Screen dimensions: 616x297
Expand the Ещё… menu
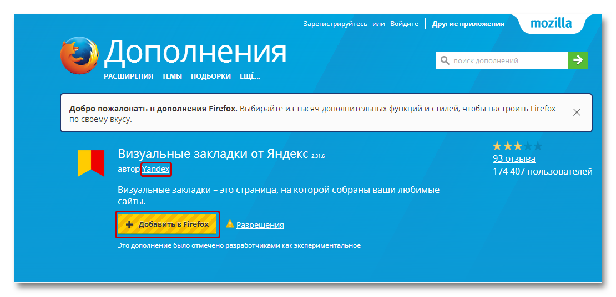pyautogui.click(x=250, y=76)
